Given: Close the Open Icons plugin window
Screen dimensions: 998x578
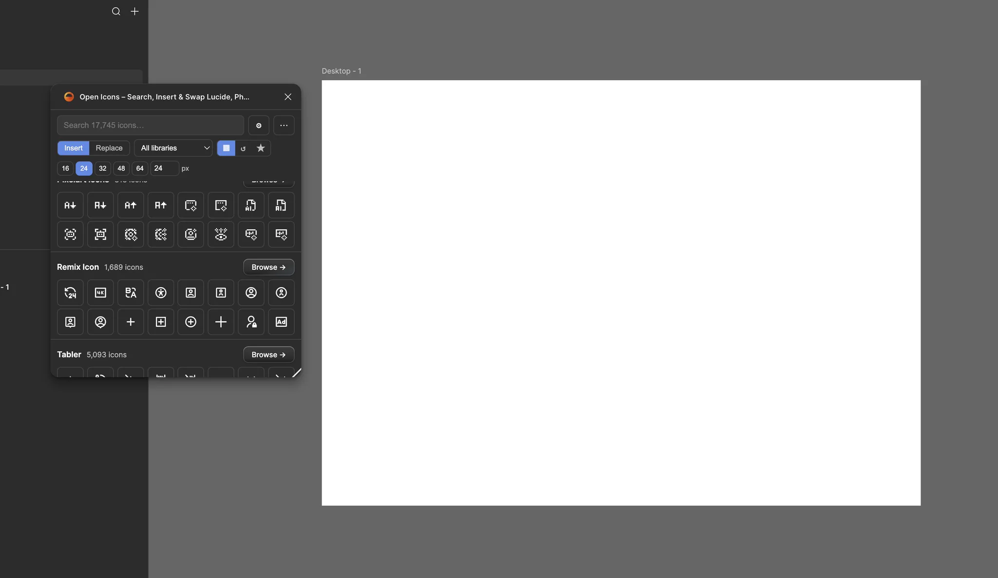Looking at the screenshot, I should click(288, 97).
